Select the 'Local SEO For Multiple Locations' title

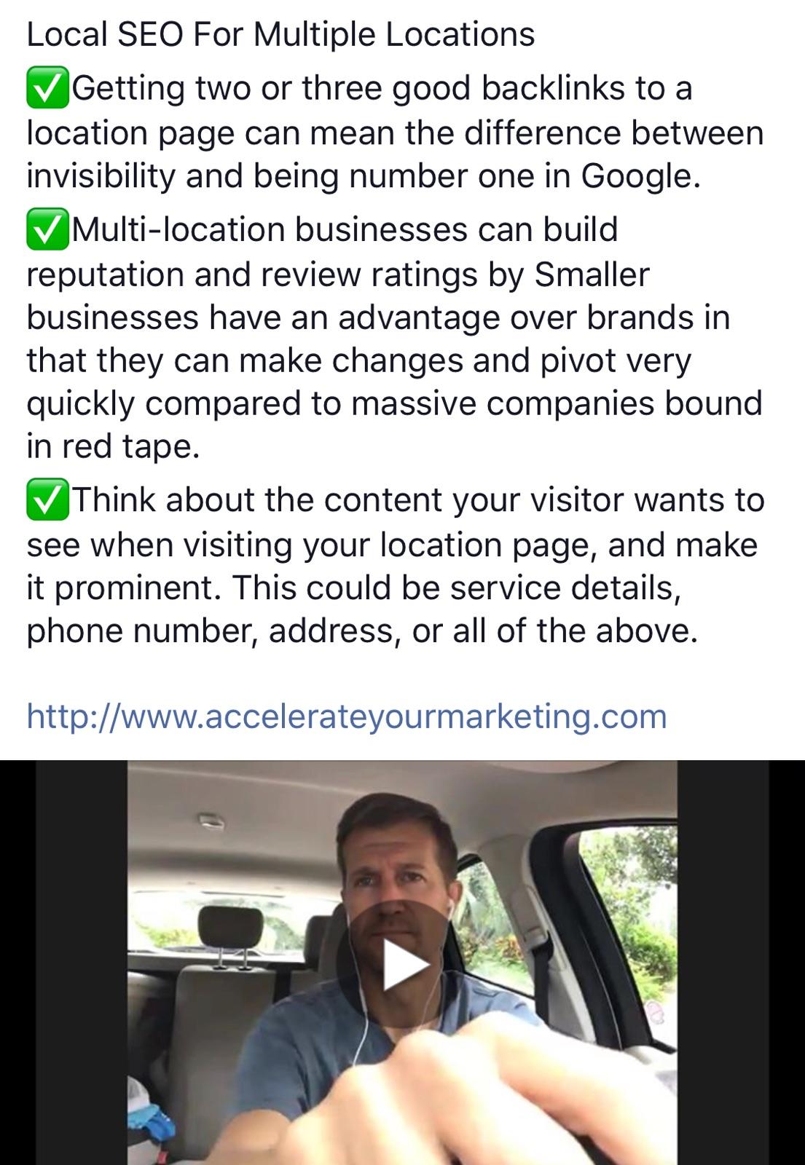[280, 34]
